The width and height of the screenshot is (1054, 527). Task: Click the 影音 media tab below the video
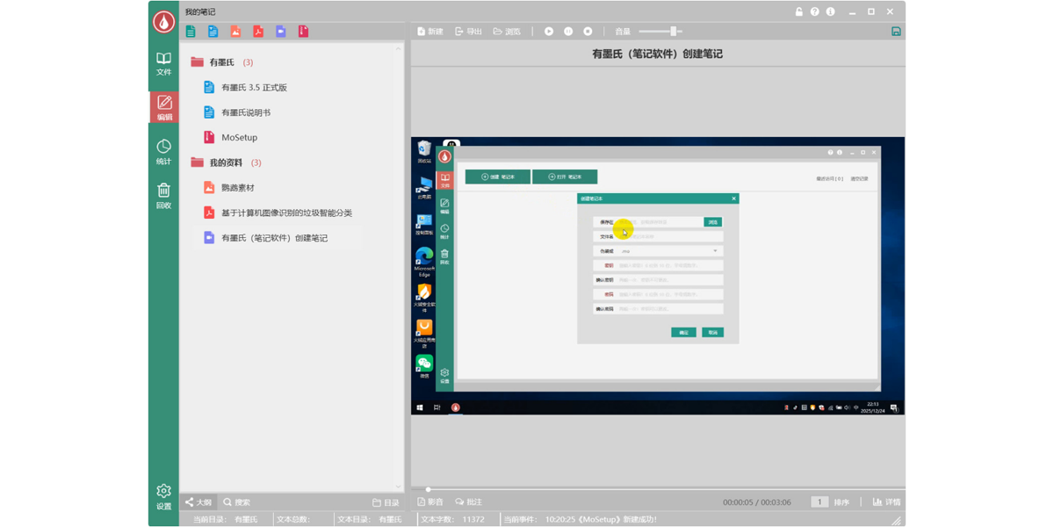click(x=430, y=502)
